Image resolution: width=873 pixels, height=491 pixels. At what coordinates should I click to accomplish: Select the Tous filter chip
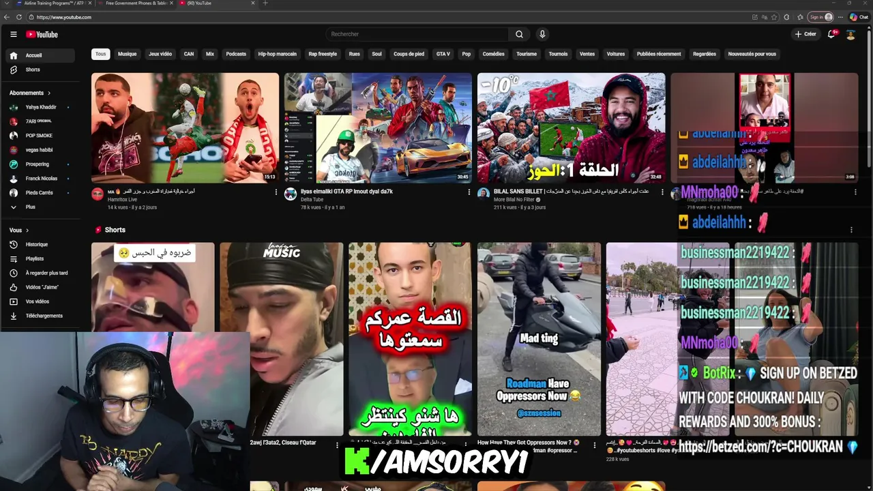click(101, 54)
